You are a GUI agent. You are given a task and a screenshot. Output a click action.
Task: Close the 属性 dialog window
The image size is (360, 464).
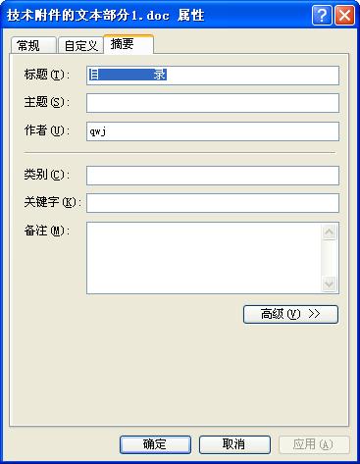pyautogui.click(x=344, y=15)
